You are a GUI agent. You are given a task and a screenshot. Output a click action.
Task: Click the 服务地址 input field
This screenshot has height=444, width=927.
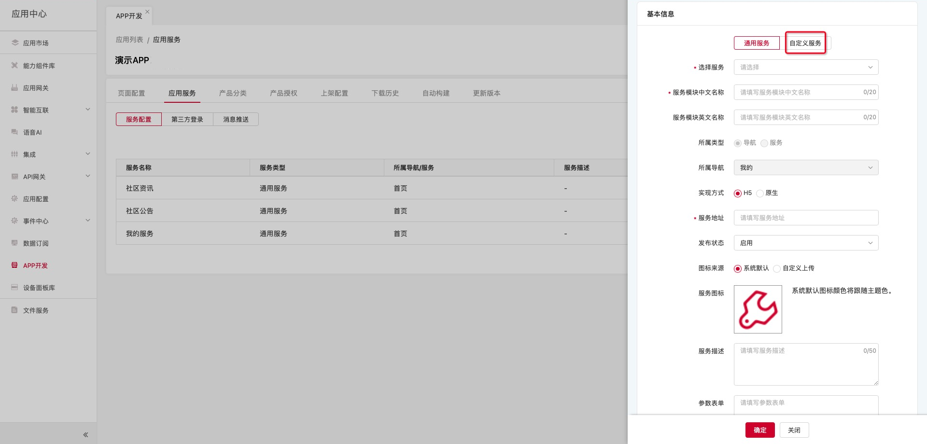coord(806,218)
